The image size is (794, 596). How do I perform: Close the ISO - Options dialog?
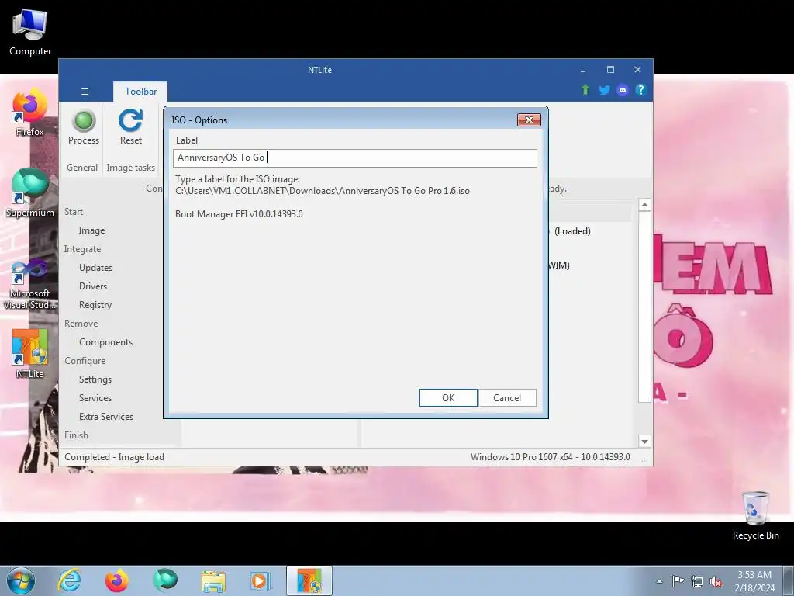[x=529, y=120]
